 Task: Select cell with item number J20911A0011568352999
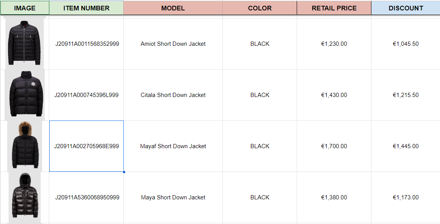pos(86,44)
